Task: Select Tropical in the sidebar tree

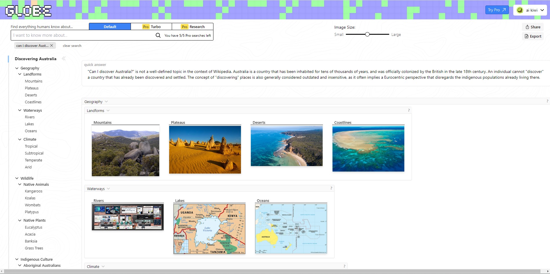Action: pos(31,146)
